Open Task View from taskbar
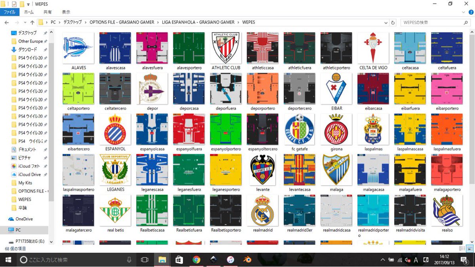 click(x=145, y=259)
